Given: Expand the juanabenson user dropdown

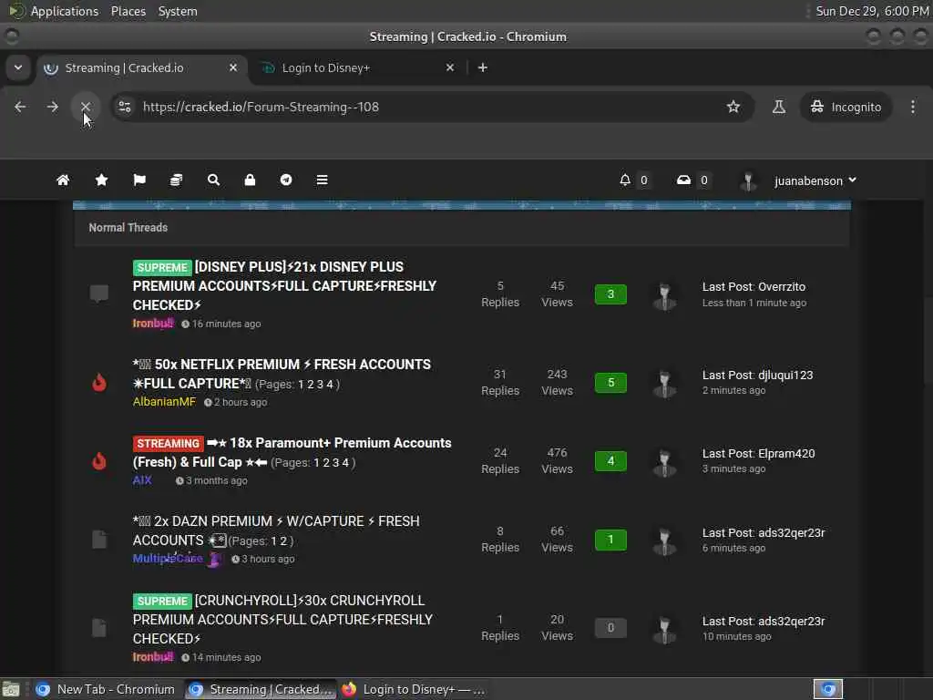Looking at the screenshot, I should click(815, 180).
